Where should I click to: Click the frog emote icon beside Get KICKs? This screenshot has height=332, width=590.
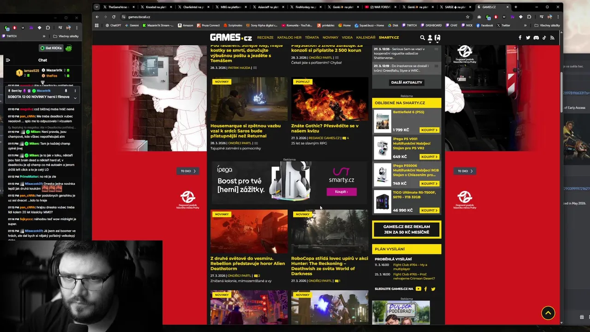[x=69, y=48]
